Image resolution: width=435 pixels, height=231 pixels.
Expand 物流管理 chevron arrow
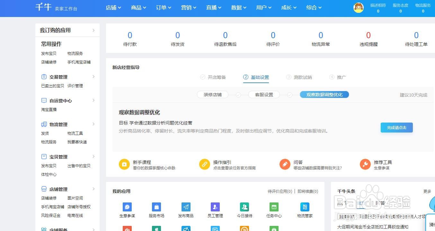point(93,124)
